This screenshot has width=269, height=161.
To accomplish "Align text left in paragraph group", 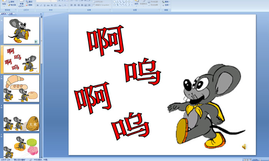I will 71,5.
